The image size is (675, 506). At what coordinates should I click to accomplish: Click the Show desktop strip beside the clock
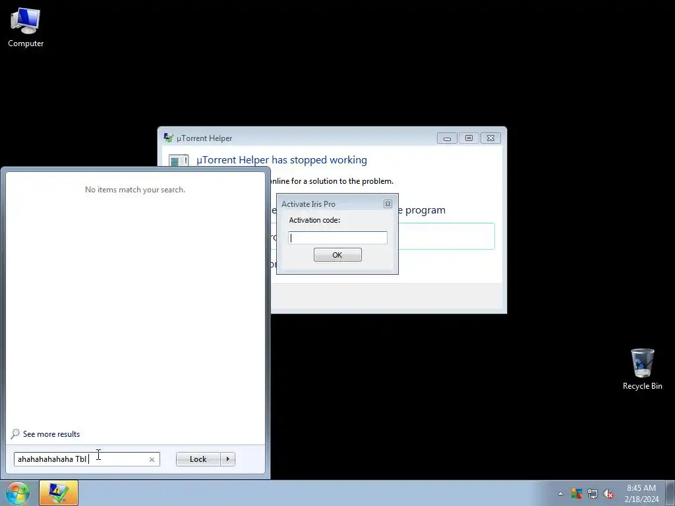[x=670, y=493]
